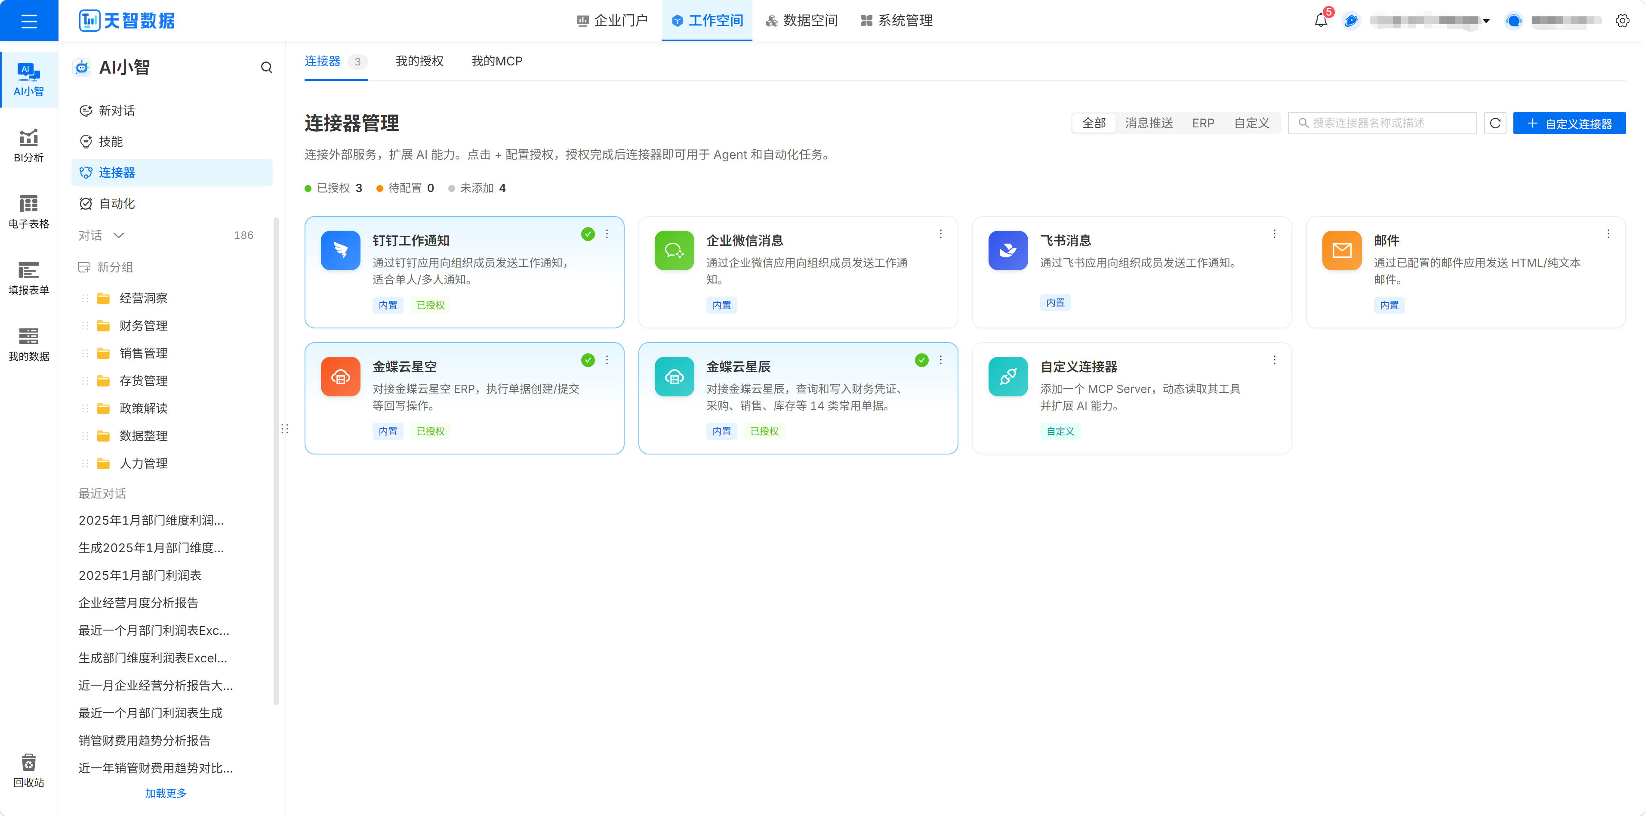
Task: Click the notification bell icon
Action: [x=1321, y=21]
